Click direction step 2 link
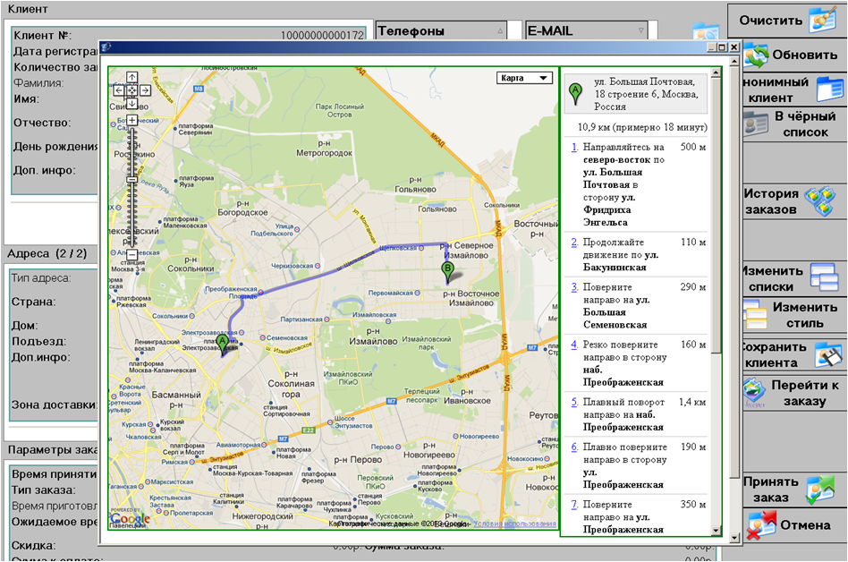 (574, 242)
